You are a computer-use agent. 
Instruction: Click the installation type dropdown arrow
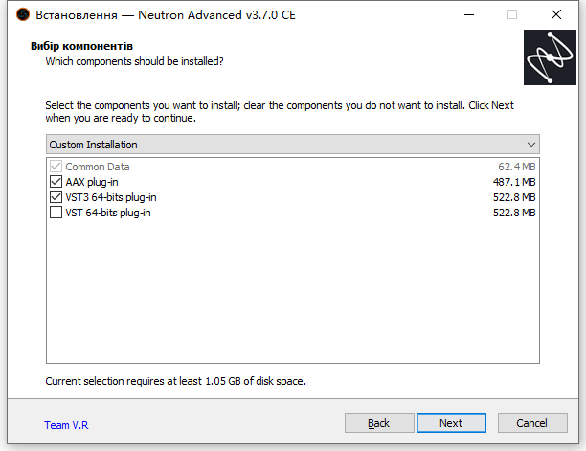point(531,145)
